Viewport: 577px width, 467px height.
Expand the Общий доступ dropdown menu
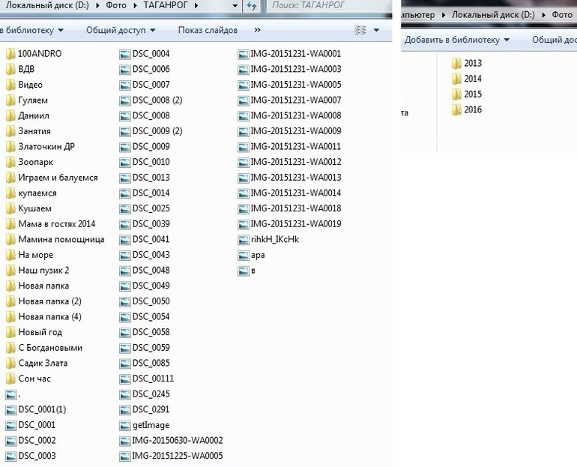click(x=121, y=30)
